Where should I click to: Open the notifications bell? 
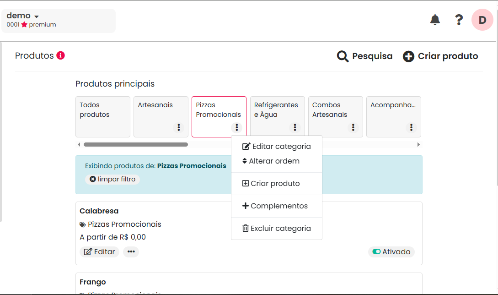(x=435, y=20)
